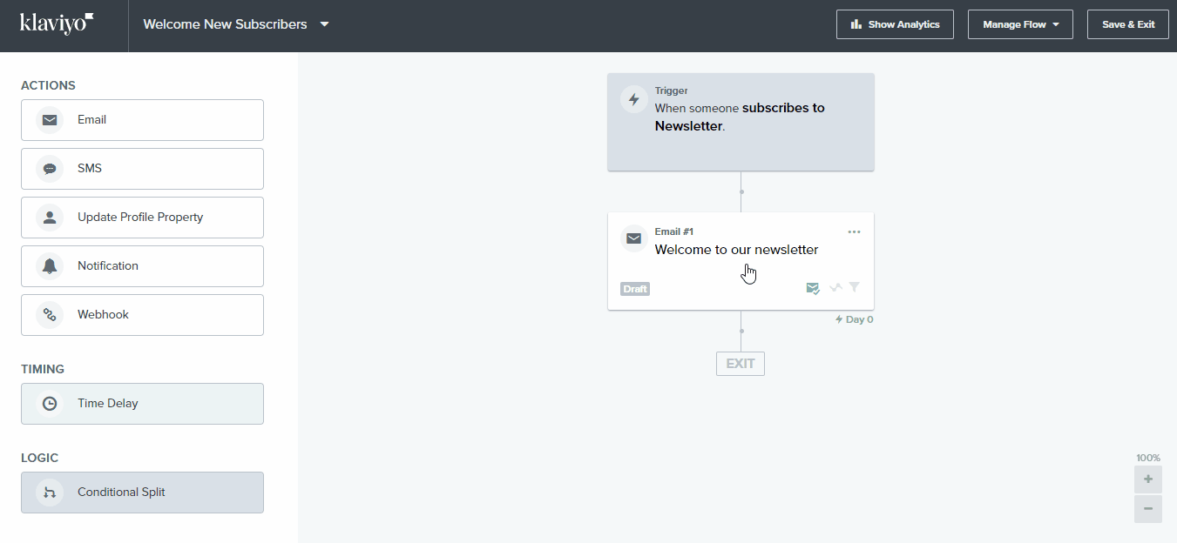This screenshot has height=543, width=1177.
Task: Click the Time Delay clock icon
Action: (50, 403)
